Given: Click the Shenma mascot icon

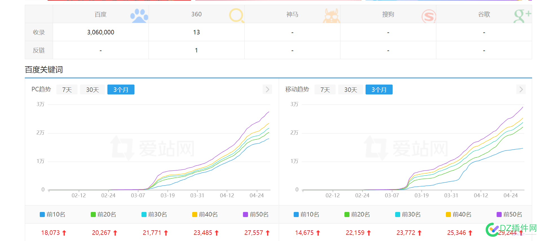Looking at the screenshot, I should [x=331, y=16].
